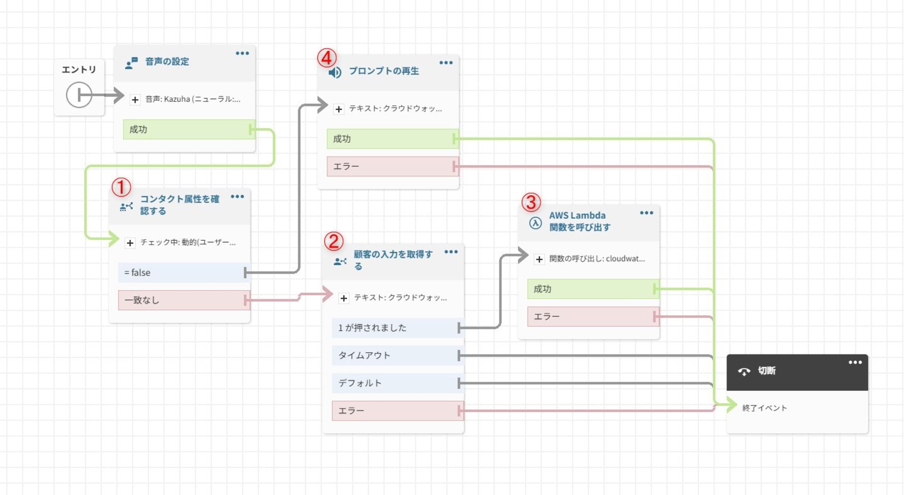Viewport: 904px width, 495px height.
Task: Click the 成功 output connector of 音声の設定
Action: point(252,130)
